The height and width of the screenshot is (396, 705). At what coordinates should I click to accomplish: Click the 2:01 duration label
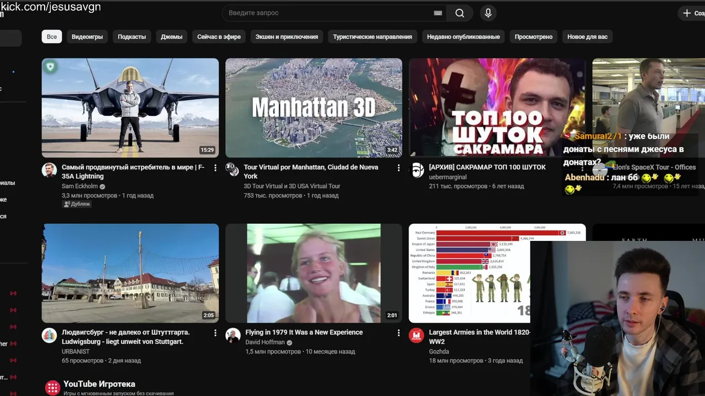[x=392, y=316]
